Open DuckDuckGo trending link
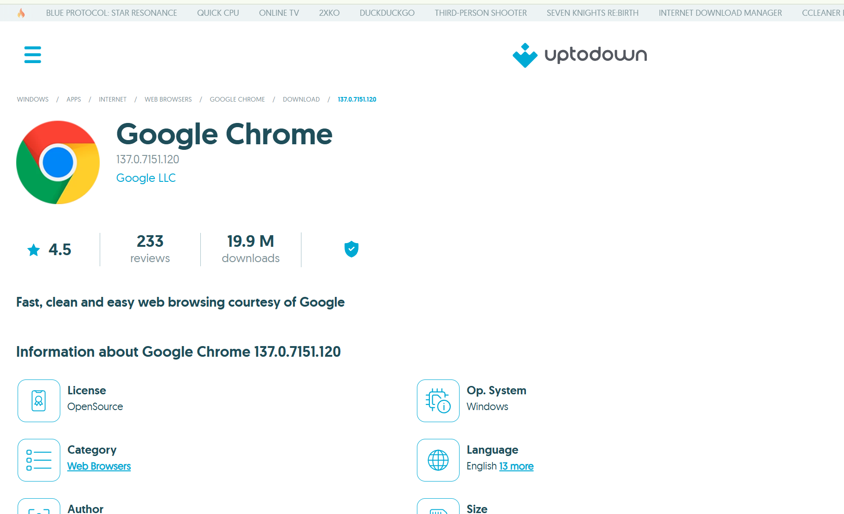Viewport: 844px width, 514px height. [x=387, y=13]
